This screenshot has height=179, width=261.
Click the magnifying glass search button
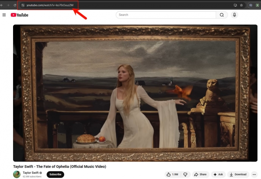[x=221, y=15]
